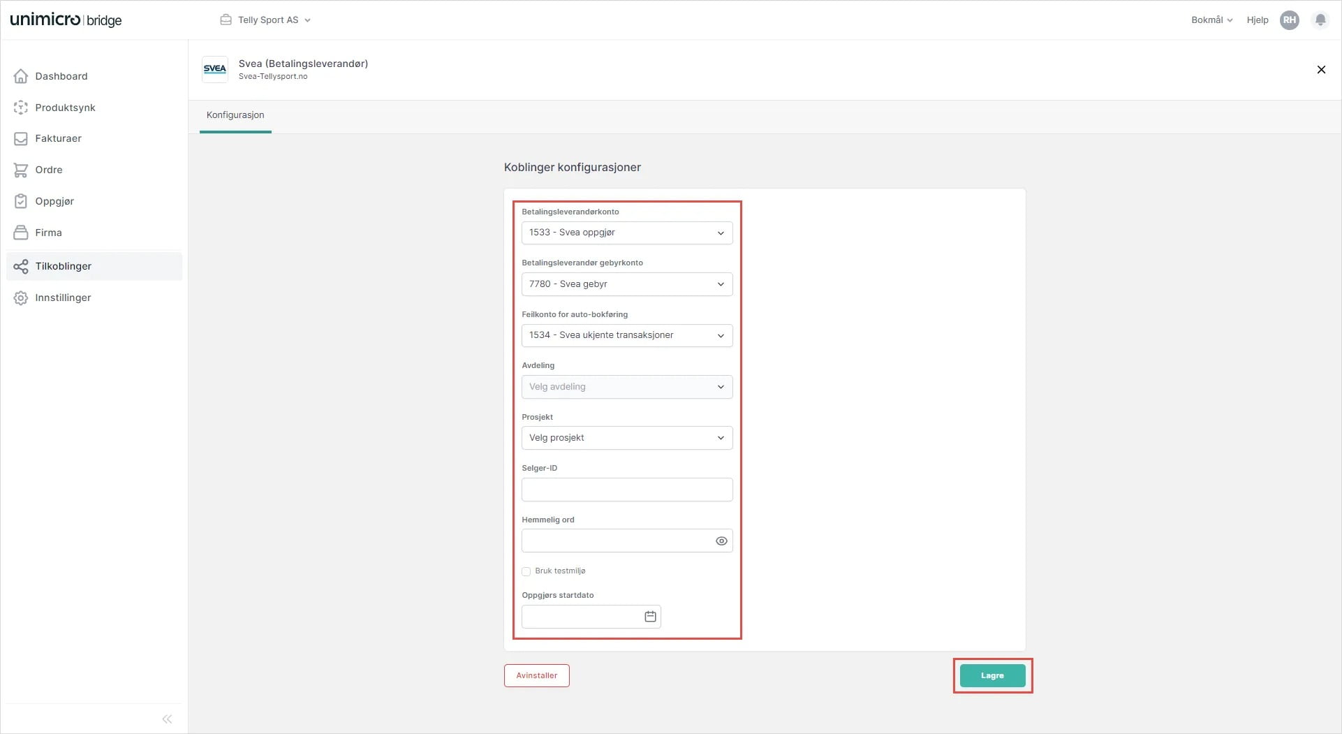
Task: Click the Ordre shopping cart icon
Action: (21, 170)
